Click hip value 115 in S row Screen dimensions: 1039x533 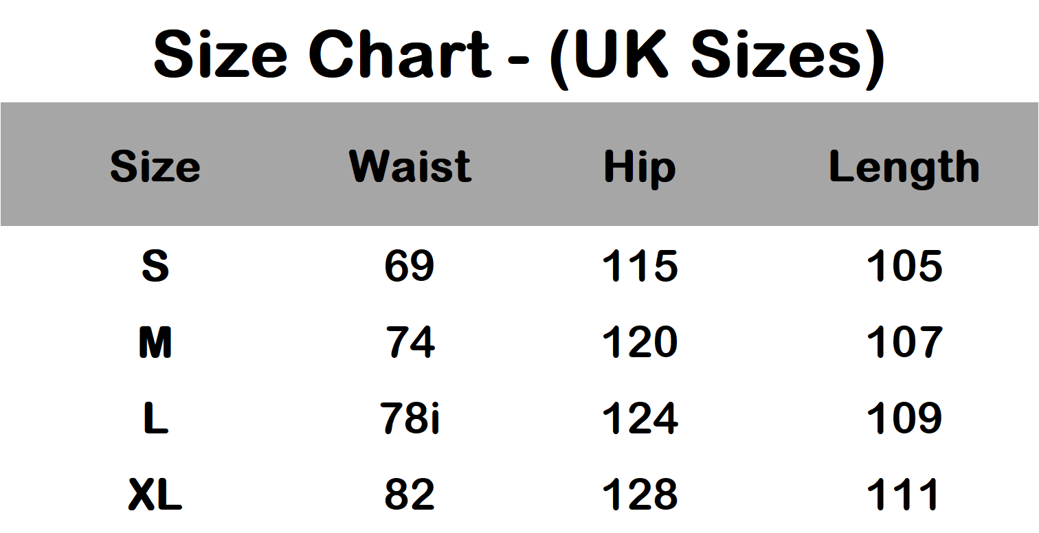640,266
